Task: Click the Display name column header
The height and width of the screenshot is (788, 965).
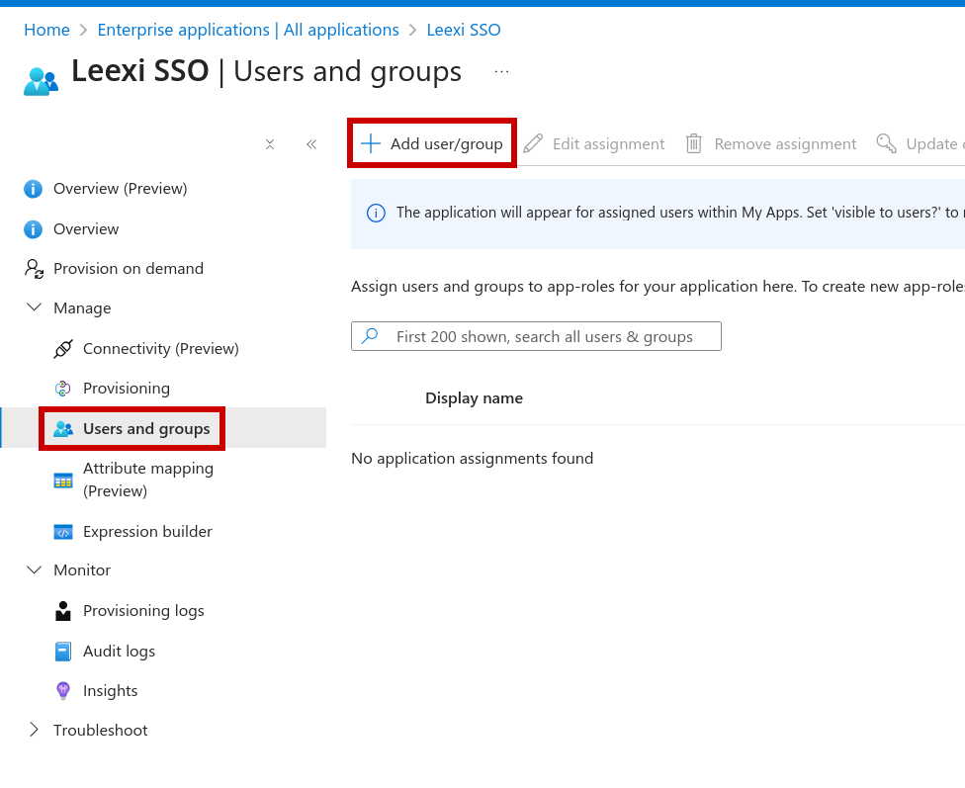Action: [x=474, y=398]
